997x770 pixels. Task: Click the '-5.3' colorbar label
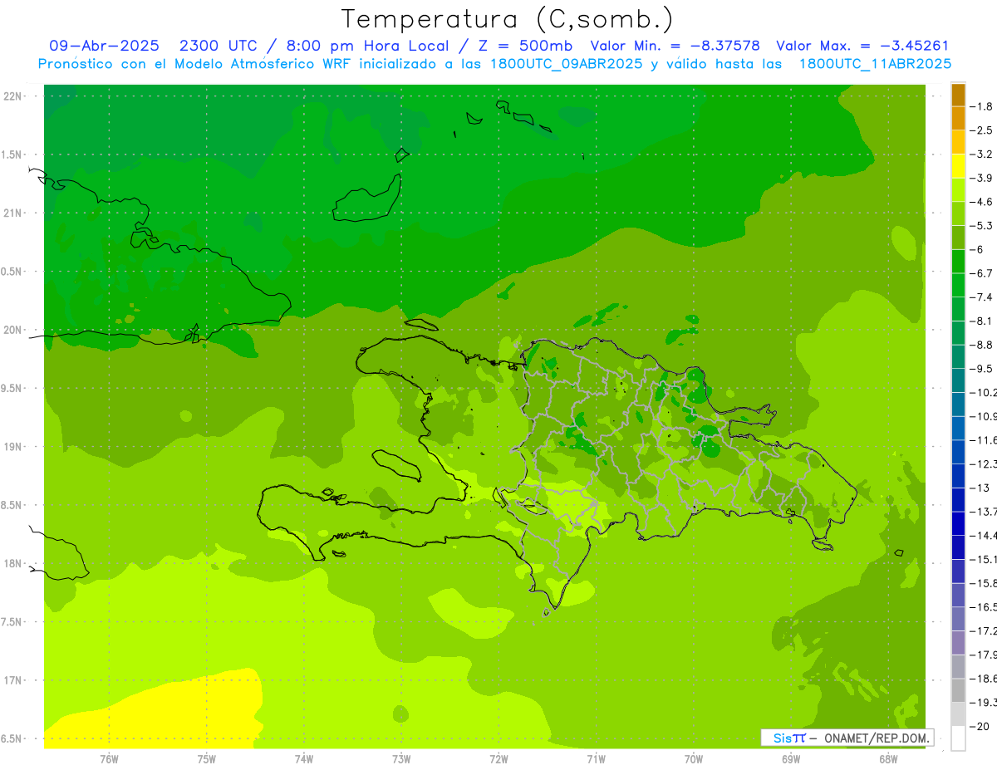click(x=982, y=226)
